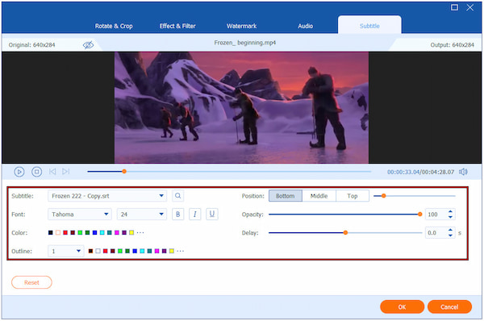The width and height of the screenshot is (484, 321).
Task: Open more outline colors via Outline ellipsis
Action: coord(181,252)
